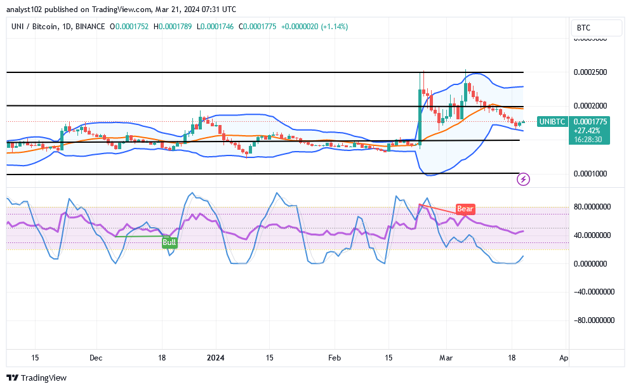This screenshot has height=389, width=631.
Task: Click the 0.0002000 price axis label
Action: (x=590, y=106)
